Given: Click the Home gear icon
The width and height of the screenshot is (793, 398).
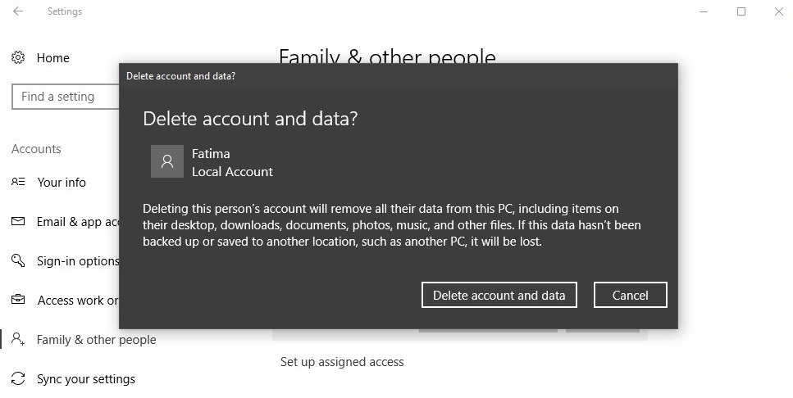Looking at the screenshot, I should coord(18,57).
